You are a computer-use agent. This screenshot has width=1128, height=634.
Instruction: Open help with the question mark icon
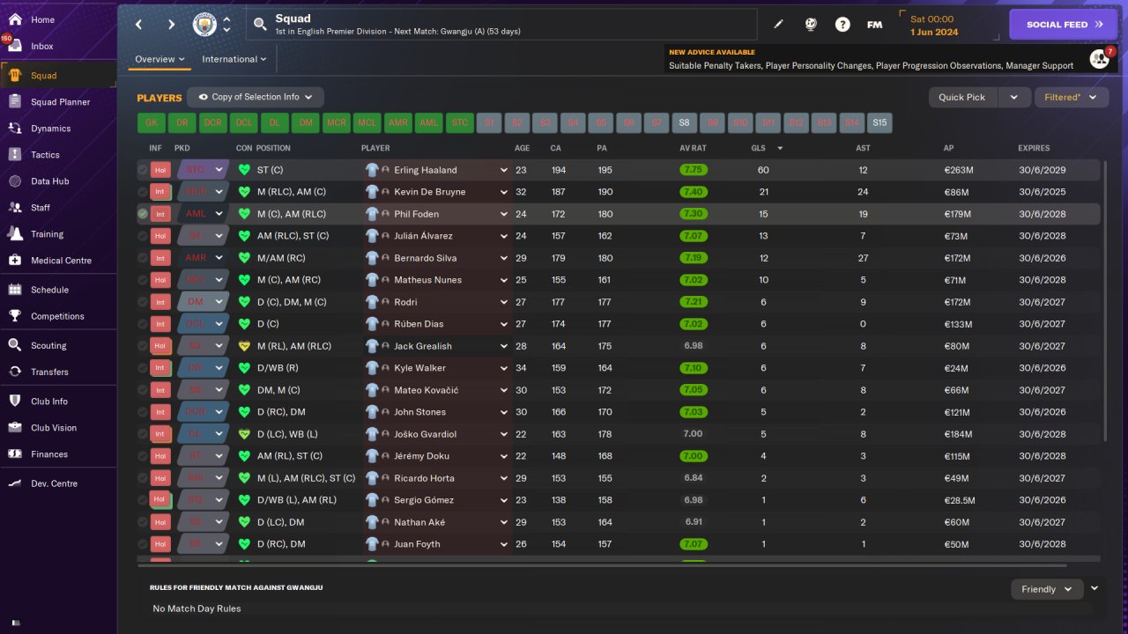click(x=842, y=25)
